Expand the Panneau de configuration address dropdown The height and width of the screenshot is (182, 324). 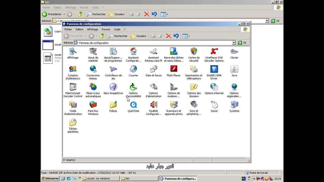click(x=234, y=43)
